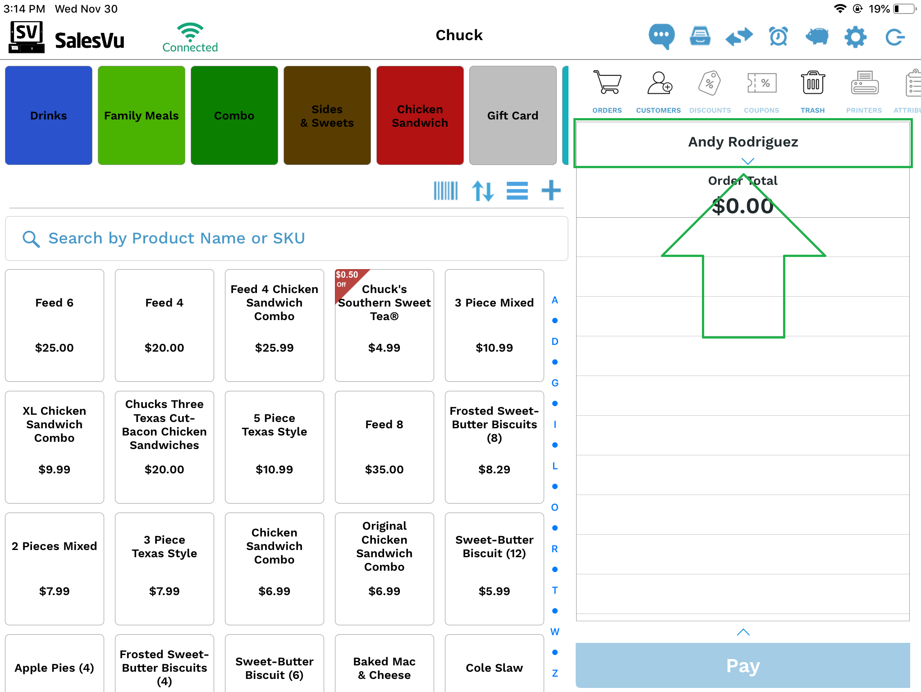Add Cole Slaw item

(495, 664)
